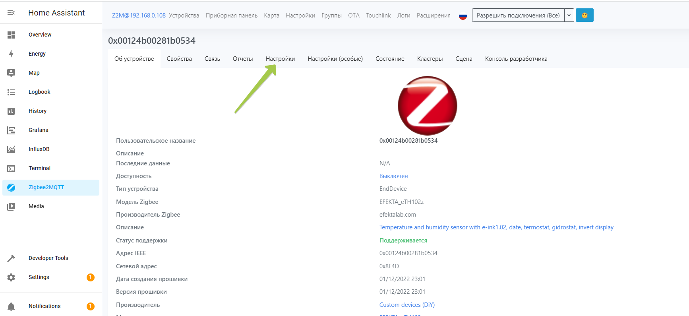Open the Temperature and humidity sensor description link
The width and height of the screenshot is (689, 316).
click(496, 227)
